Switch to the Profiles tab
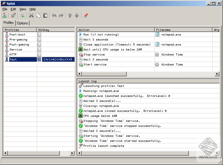Screen dimensions: 223x165 [9, 23]
